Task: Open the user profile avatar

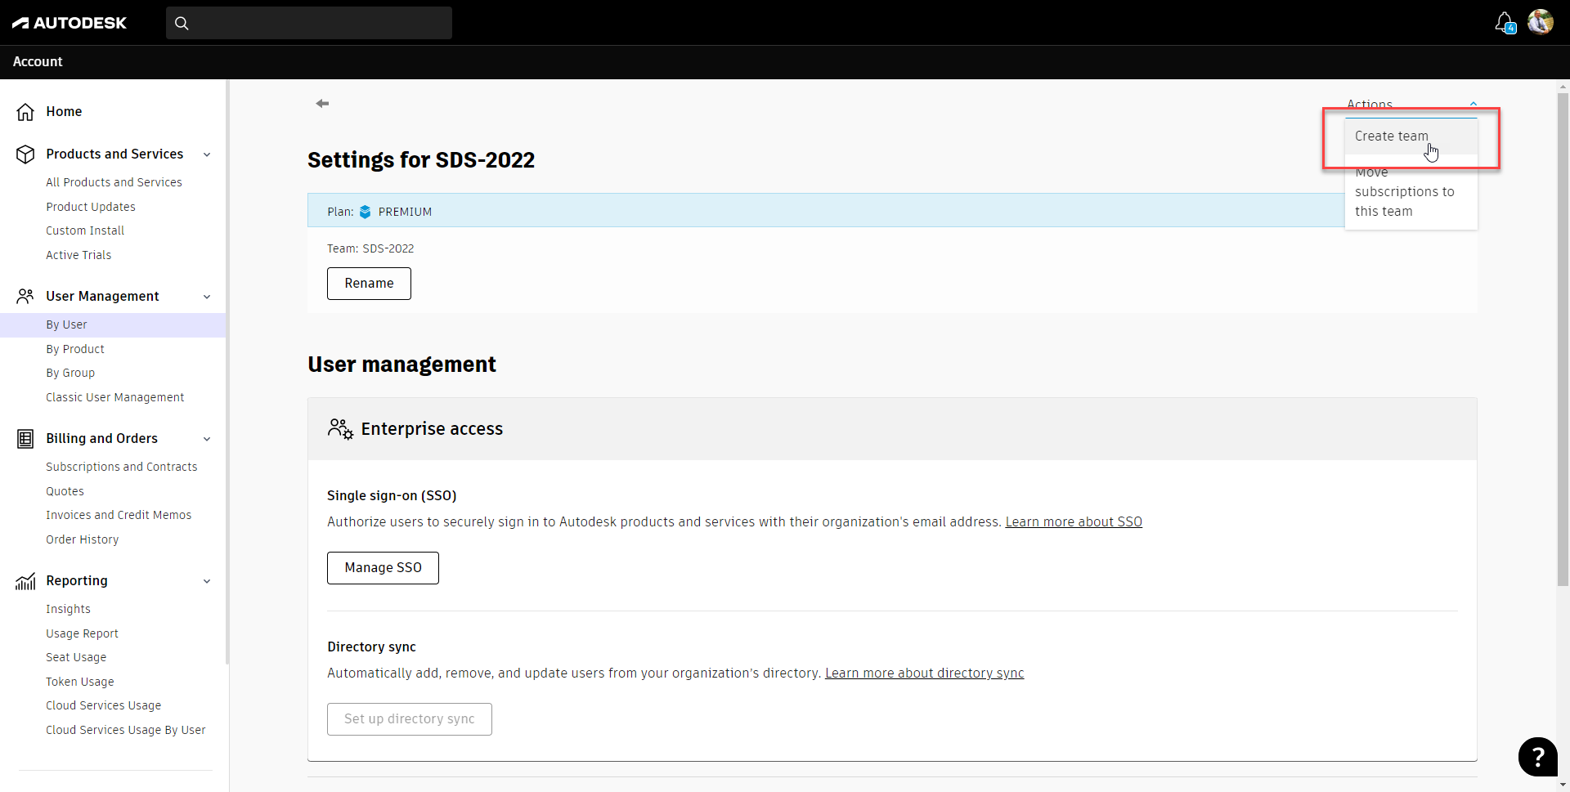Action: tap(1541, 22)
